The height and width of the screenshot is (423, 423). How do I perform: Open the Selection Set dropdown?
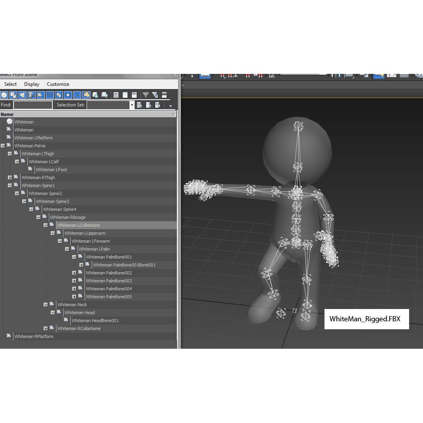[x=131, y=105]
